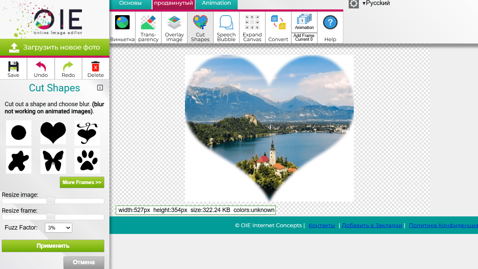Undo the last edit
478x269 pixels.
(41, 69)
